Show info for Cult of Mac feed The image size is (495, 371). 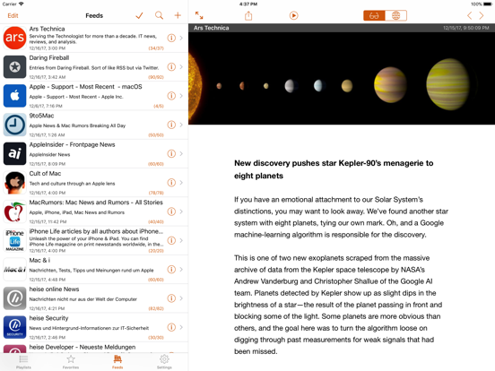[x=171, y=182]
